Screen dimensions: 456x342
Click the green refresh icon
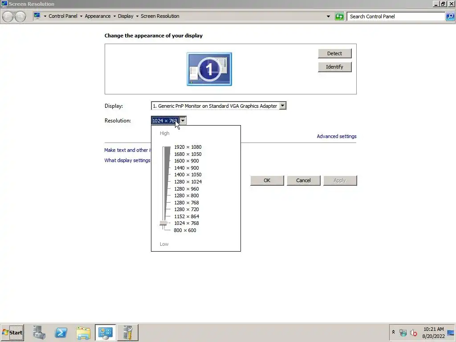(339, 16)
